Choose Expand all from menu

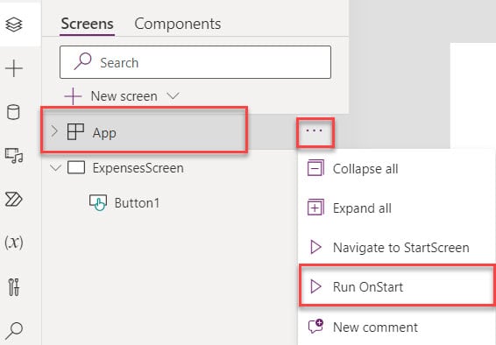397,208
